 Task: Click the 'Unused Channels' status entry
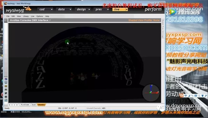coord(94,108)
